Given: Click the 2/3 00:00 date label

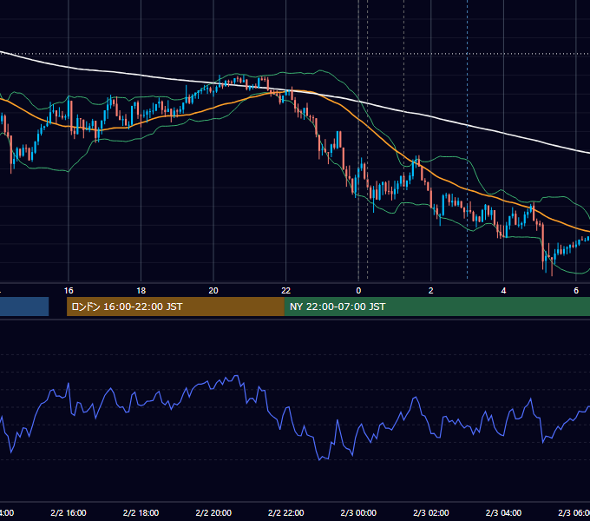Looking at the screenshot, I should click(x=358, y=513).
